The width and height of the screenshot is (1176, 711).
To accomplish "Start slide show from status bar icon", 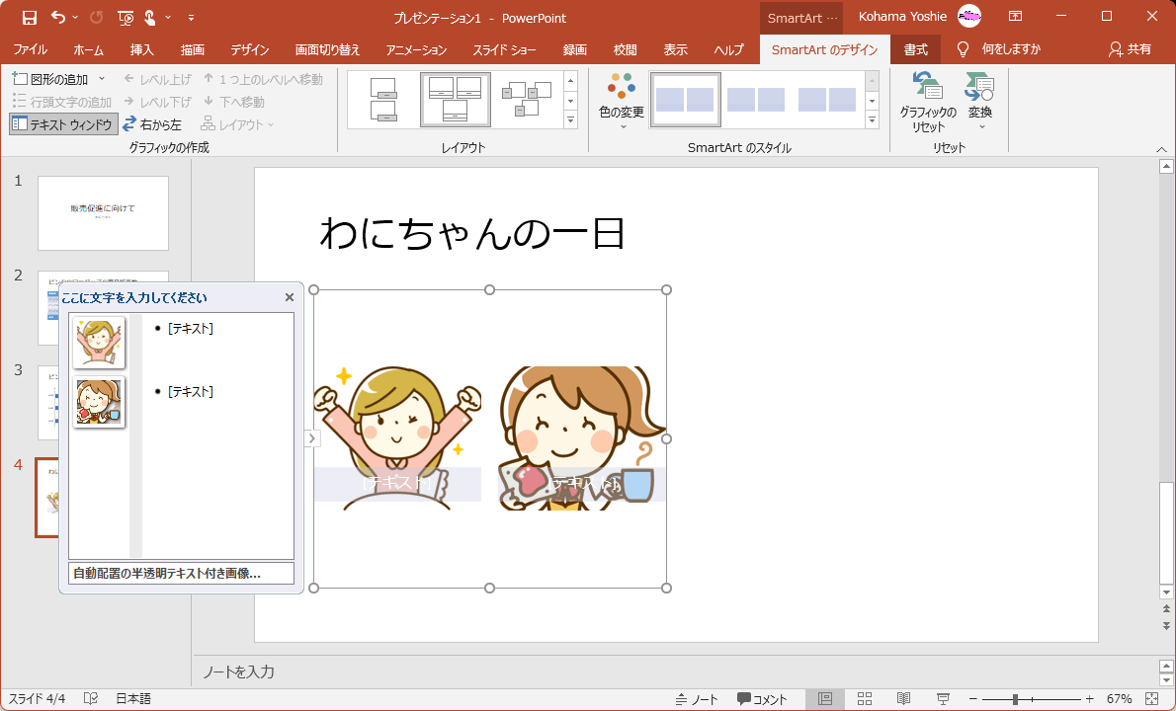I will tap(943, 699).
